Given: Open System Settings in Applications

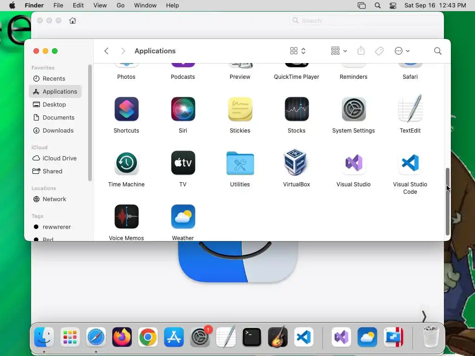Looking at the screenshot, I should click(x=353, y=109).
